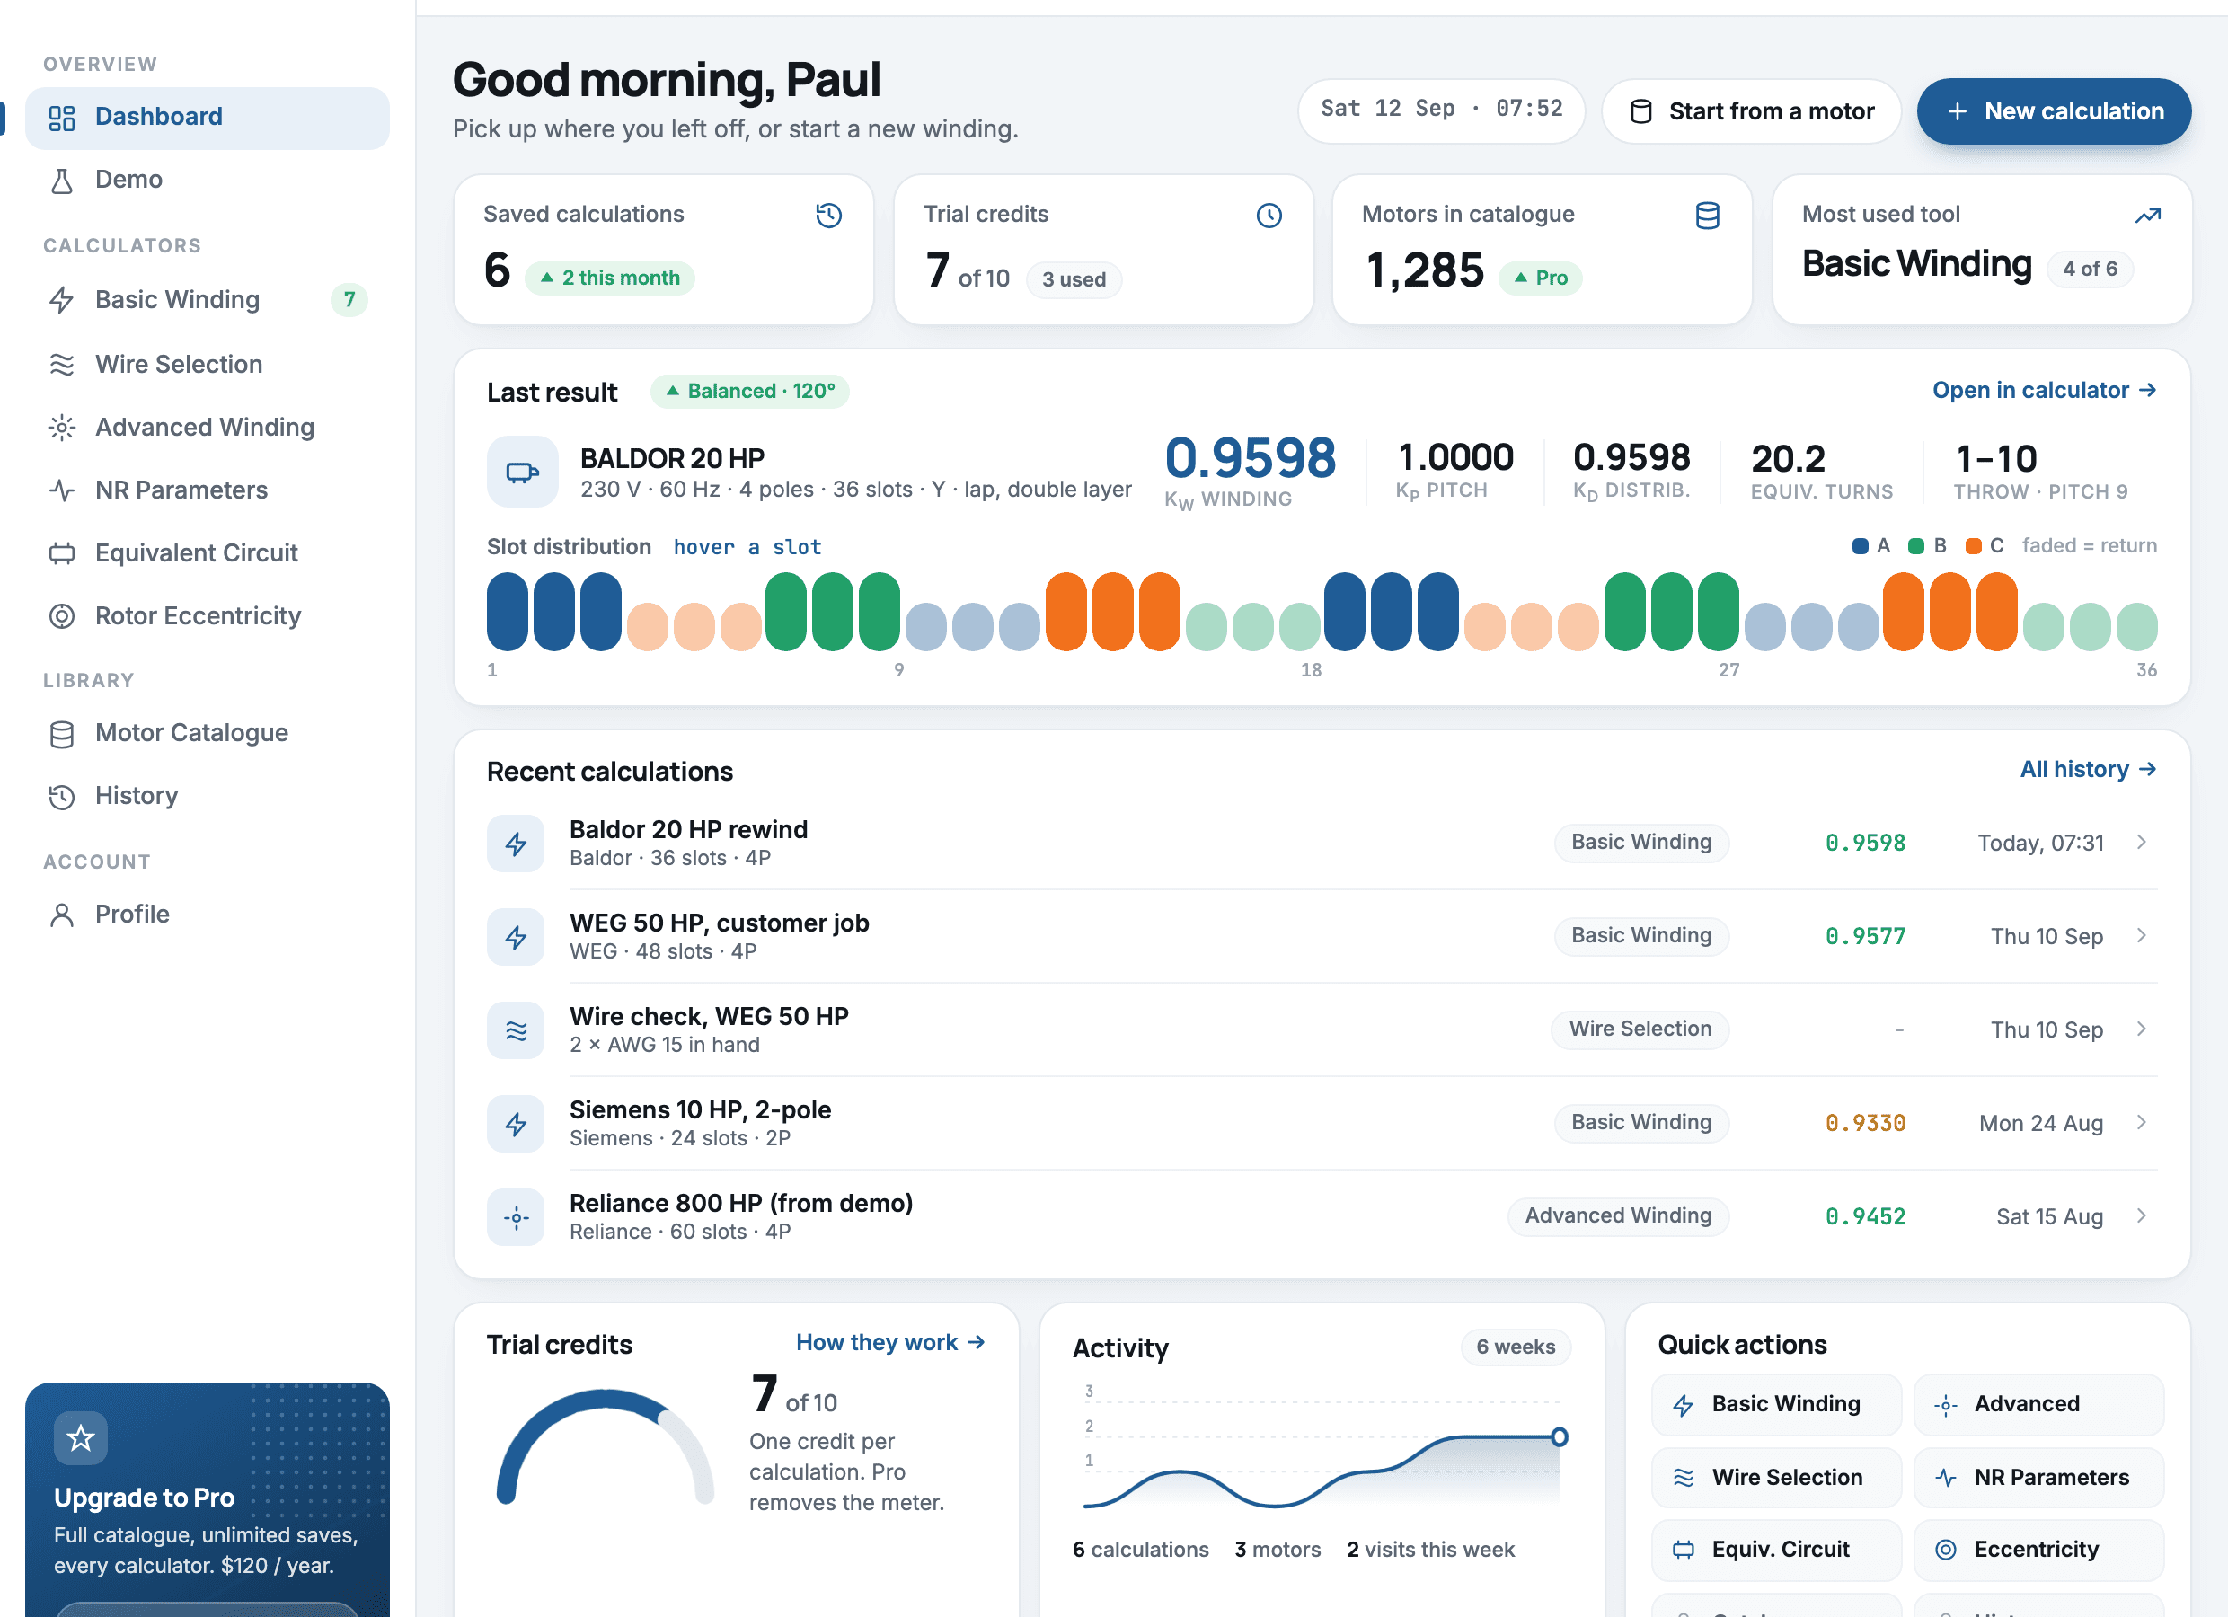Viewport: 2228px width, 1617px height.
Task: Click the Upgrade to Pro star icon
Action: point(81,1438)
